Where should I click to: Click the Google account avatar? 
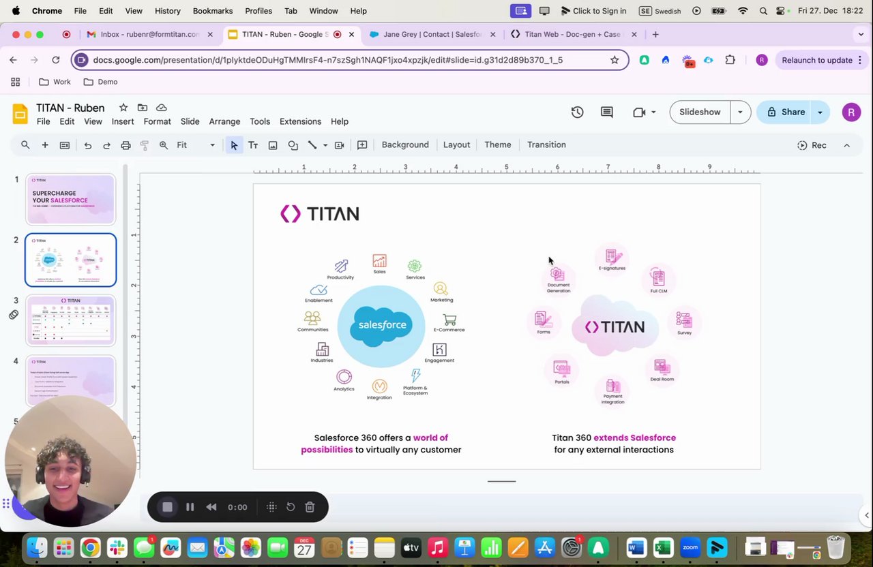[x=851, y=112]
